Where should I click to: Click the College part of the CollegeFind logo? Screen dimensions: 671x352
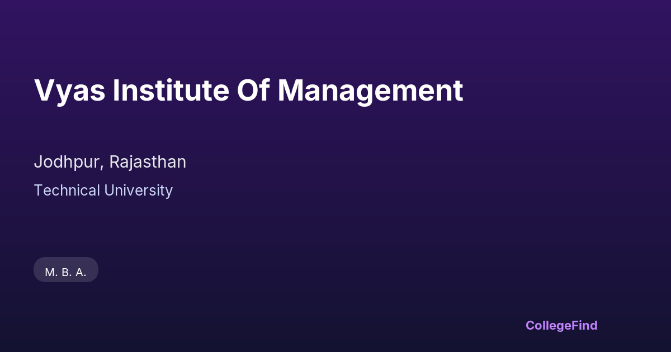tap(547, 325)
